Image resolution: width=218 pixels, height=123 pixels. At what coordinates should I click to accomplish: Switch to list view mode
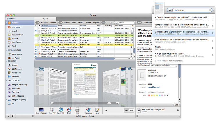tap(126, 110)
